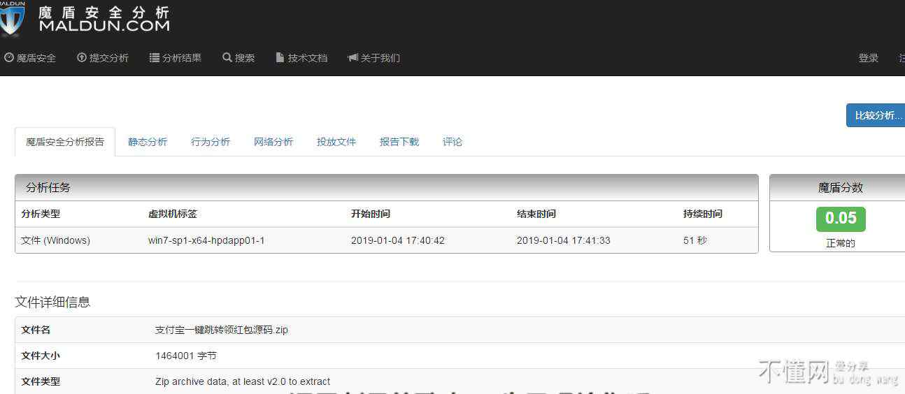Open the 报告下载 tab

399,142
